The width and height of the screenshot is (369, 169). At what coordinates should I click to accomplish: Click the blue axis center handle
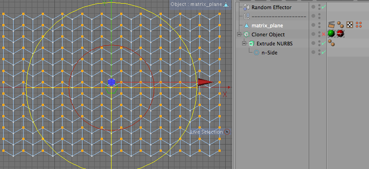pyautogui.click(x=112, y=82)
